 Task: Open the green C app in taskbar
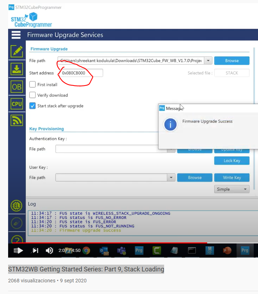(157, 250)
